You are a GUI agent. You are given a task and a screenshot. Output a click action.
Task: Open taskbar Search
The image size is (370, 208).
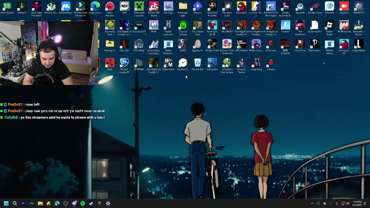tap(15, 203)
